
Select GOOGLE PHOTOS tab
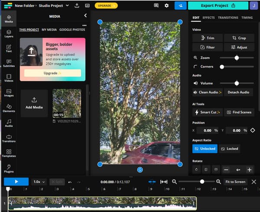tap(72, 29)
